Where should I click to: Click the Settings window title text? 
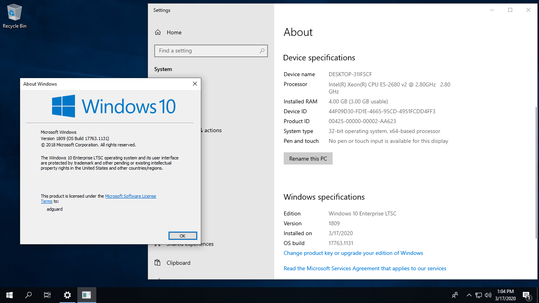point(162,10)
